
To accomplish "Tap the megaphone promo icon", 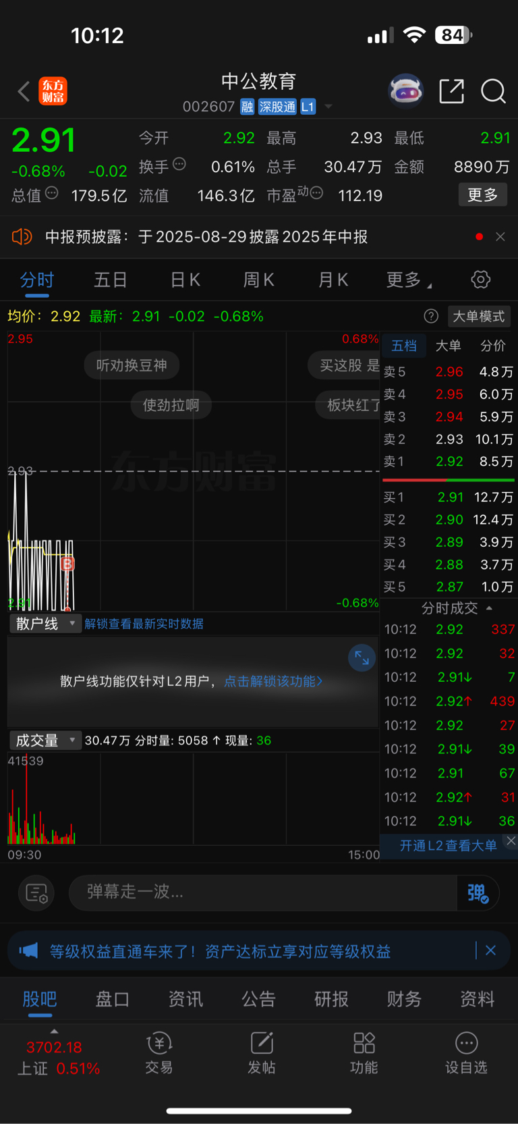I will [x=28, y=951].
